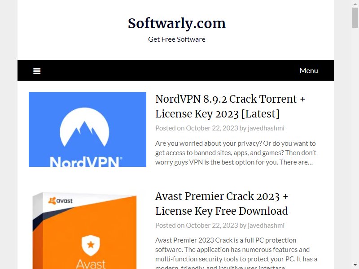Click the NordVPN post date October 22, 2023
The height and width of the screenshot is (269, 359).
coord(212,128)
